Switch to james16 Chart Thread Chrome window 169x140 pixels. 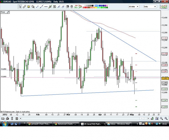tap(40, 124)
